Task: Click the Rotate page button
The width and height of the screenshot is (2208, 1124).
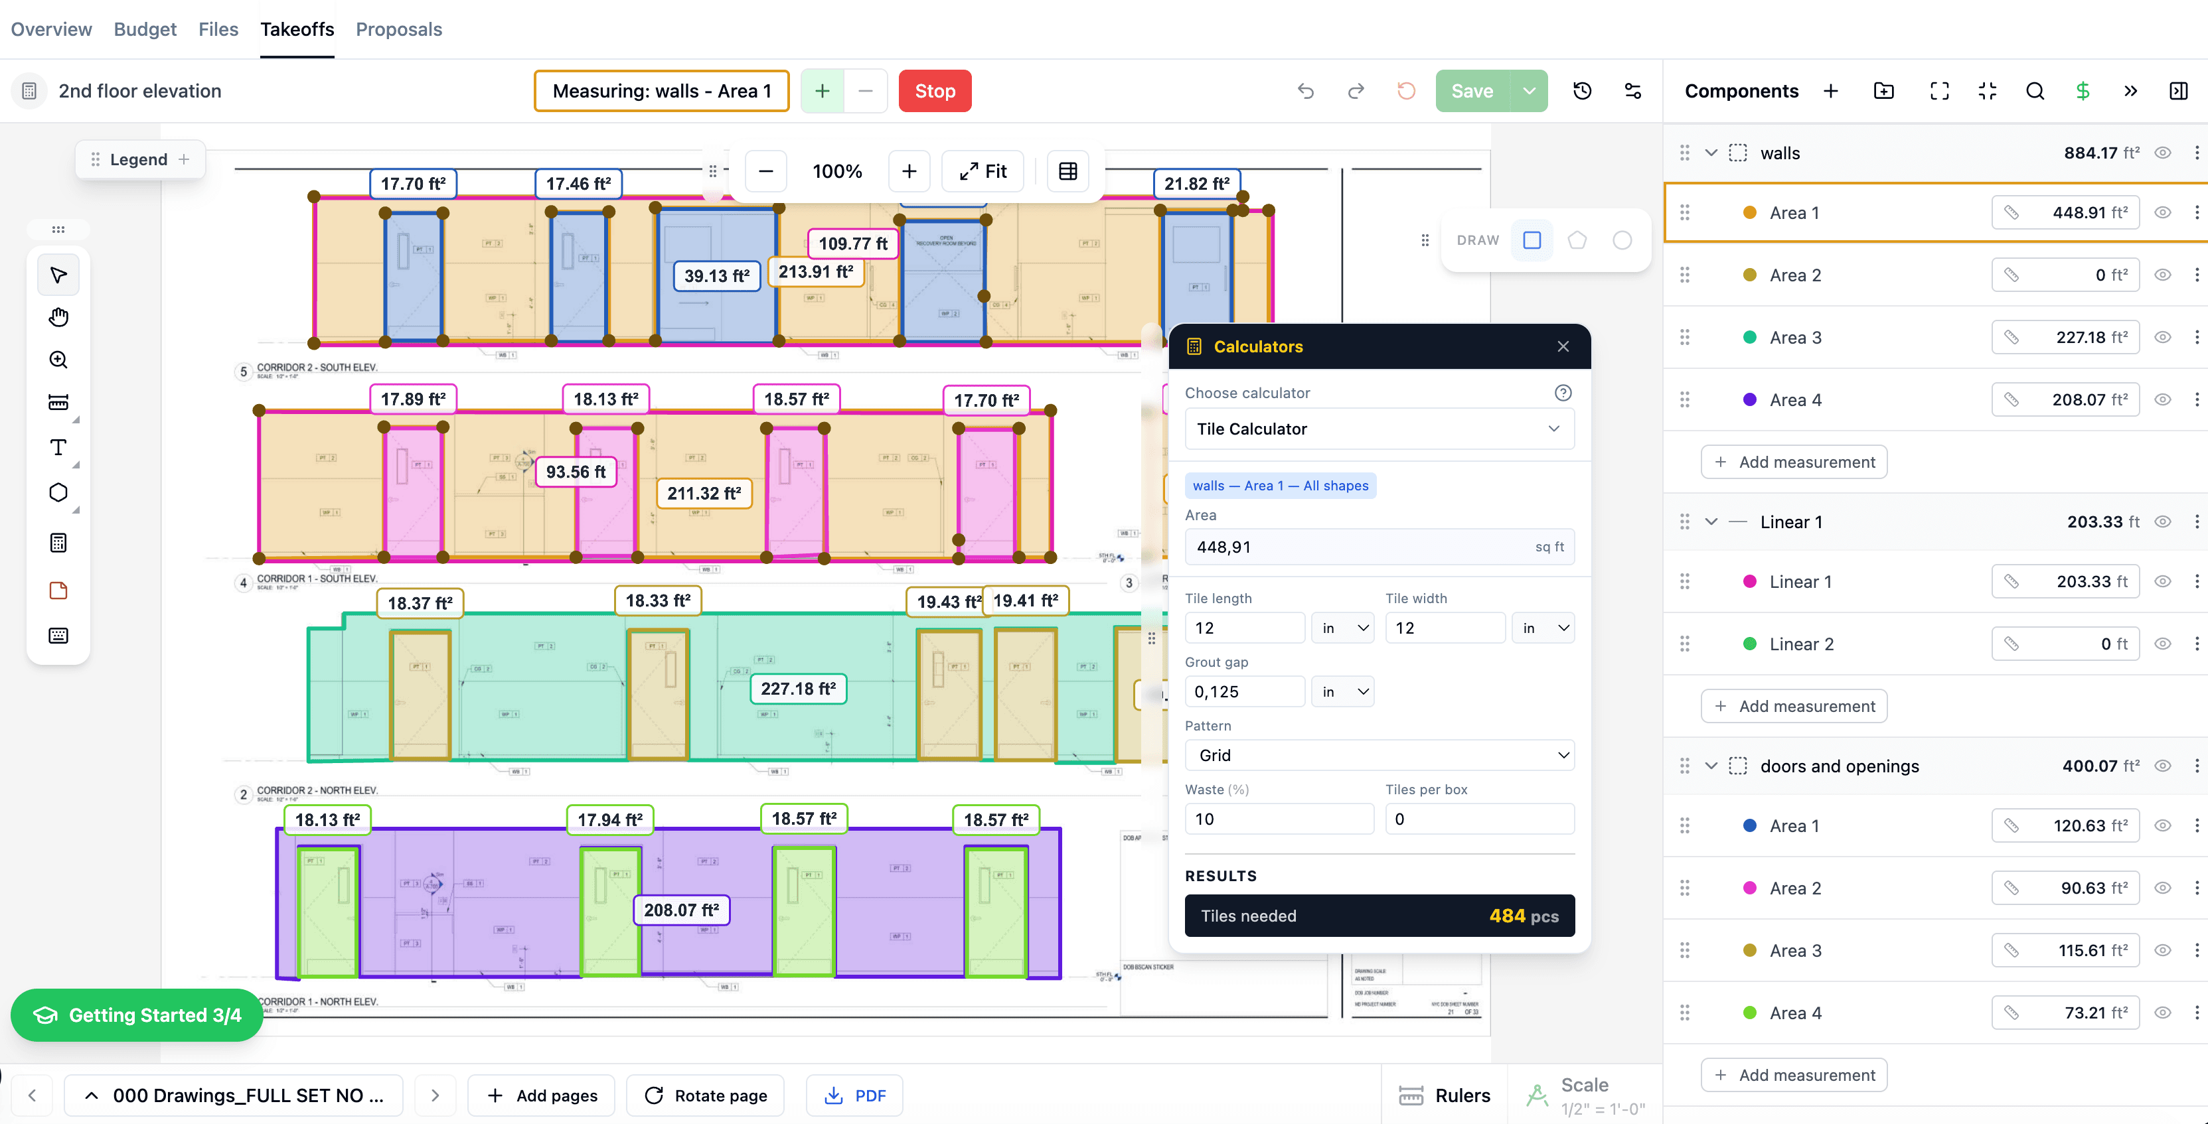Action: click(x=706, y=1095)
